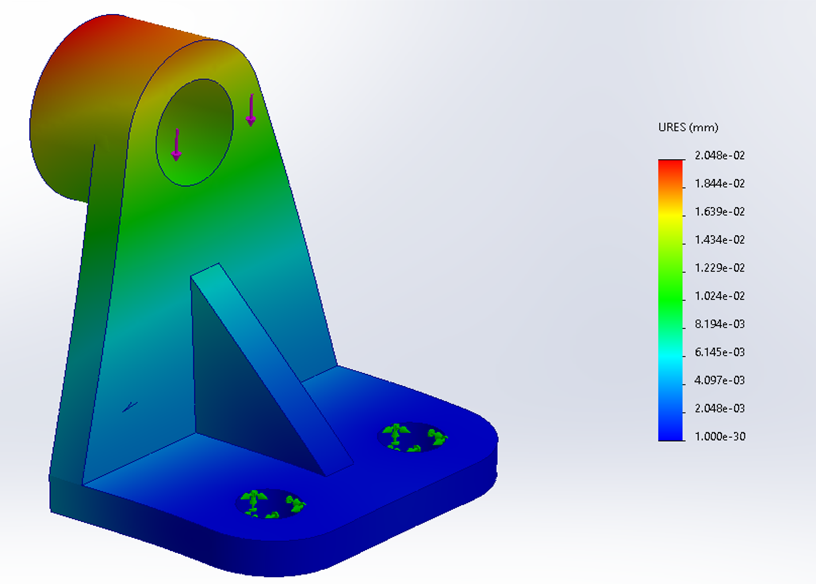
Task: Select the second purple load arrow on the hub face
Action: tap(251, 109)
